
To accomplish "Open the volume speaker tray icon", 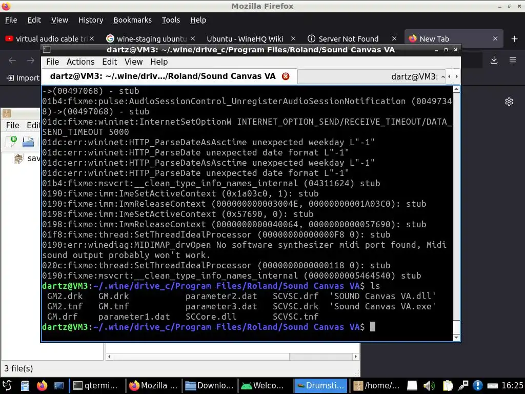I will coord(429,386).
